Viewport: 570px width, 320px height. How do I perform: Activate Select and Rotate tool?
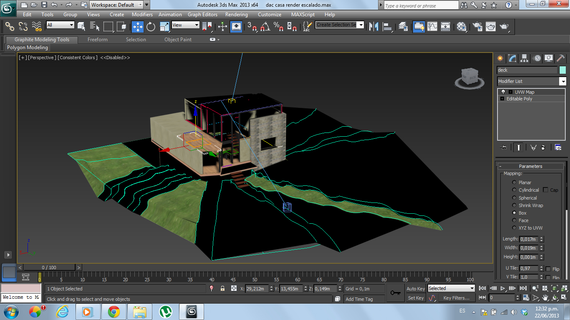[151, 26]
